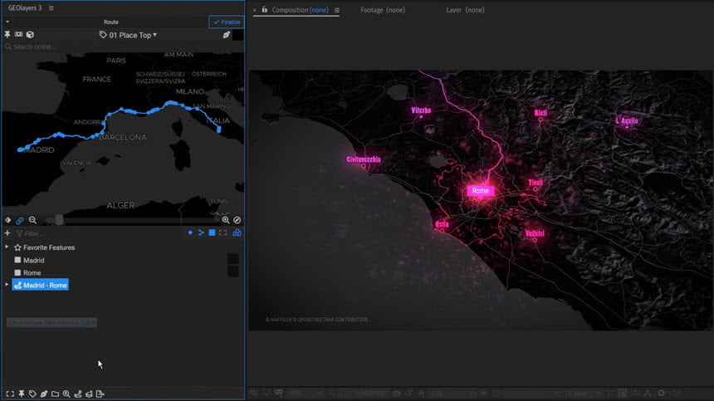This screenshot has height=401, width=714.
Task: Click the 3D cube icon in the top toolbar
Action: pyautogui.click(x=30, y=35)
